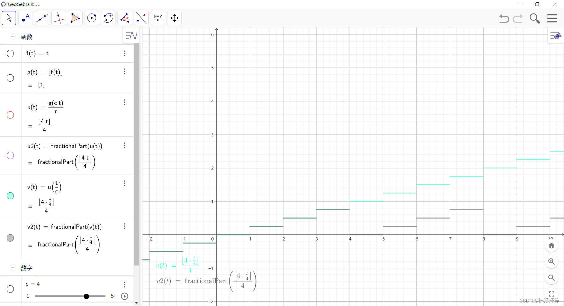Toggle the algebra view style bar
This screenshot has width=564, height=306.
[131, 36]
